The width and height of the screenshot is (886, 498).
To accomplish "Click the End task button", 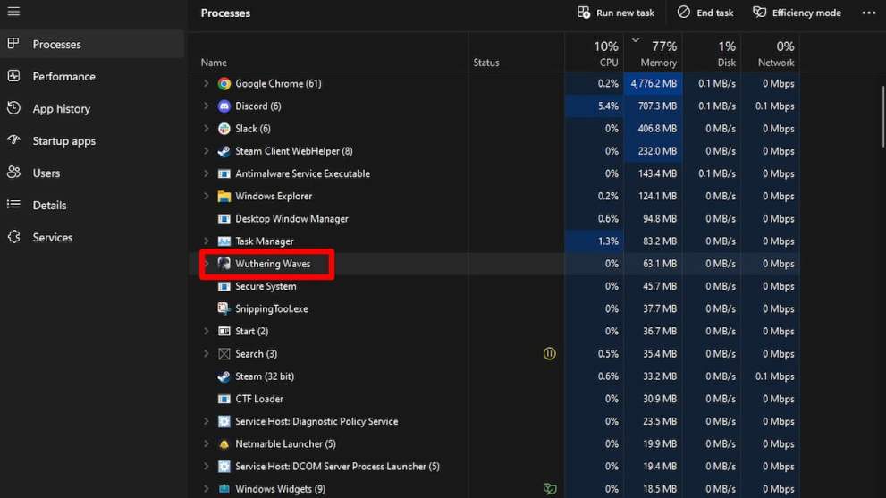I will click(705, 13).
